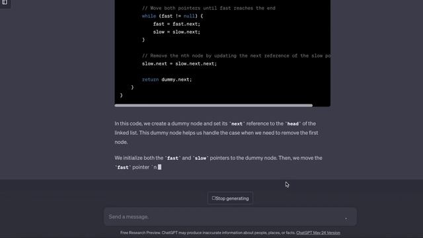
Task: Click the paragraph starting 'In this code, we create'
Action: pos(216,133)
